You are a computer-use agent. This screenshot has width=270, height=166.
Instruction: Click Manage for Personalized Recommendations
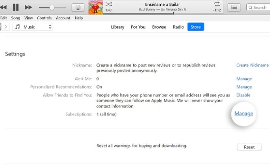pos(244,87)
